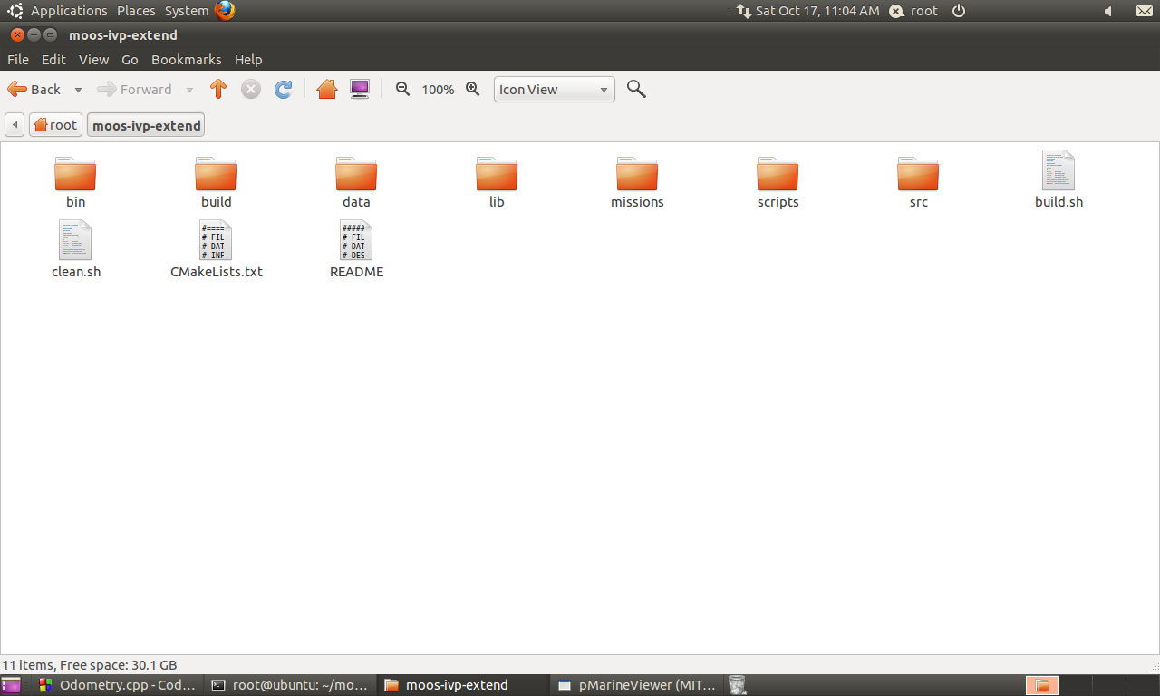This screenshot has width=1160, height=696.
Task: Click the Ubuntu logo in panel
Action: pyautogui.click(x=15, y=11)
